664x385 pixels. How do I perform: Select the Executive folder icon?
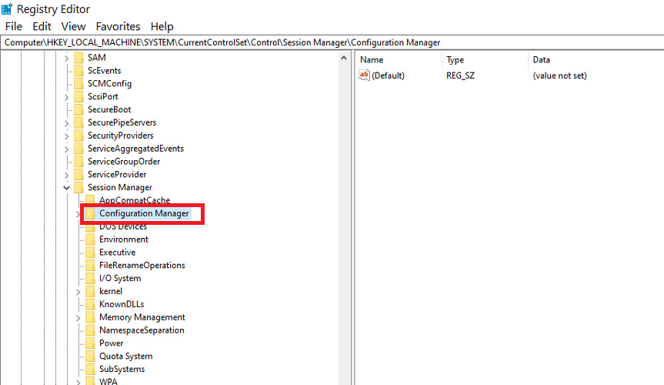click(x=90, y=253)
